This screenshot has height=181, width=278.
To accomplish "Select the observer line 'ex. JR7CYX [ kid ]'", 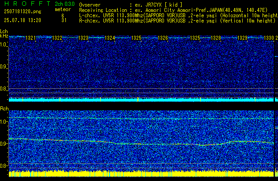I will (x=159, y=5).
